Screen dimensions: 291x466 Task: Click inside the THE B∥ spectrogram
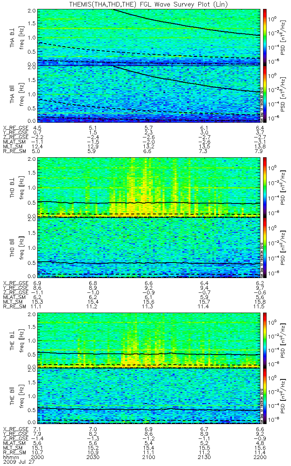(x=148, y=396)
